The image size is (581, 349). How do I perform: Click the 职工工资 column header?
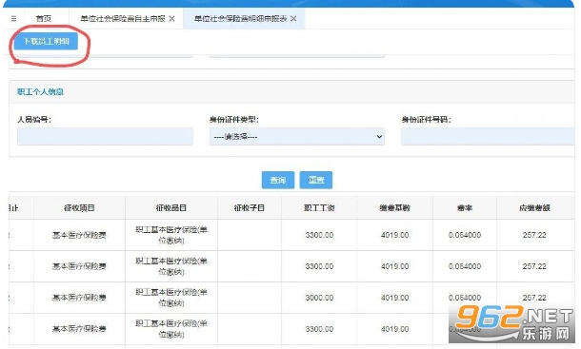(319, 208)
